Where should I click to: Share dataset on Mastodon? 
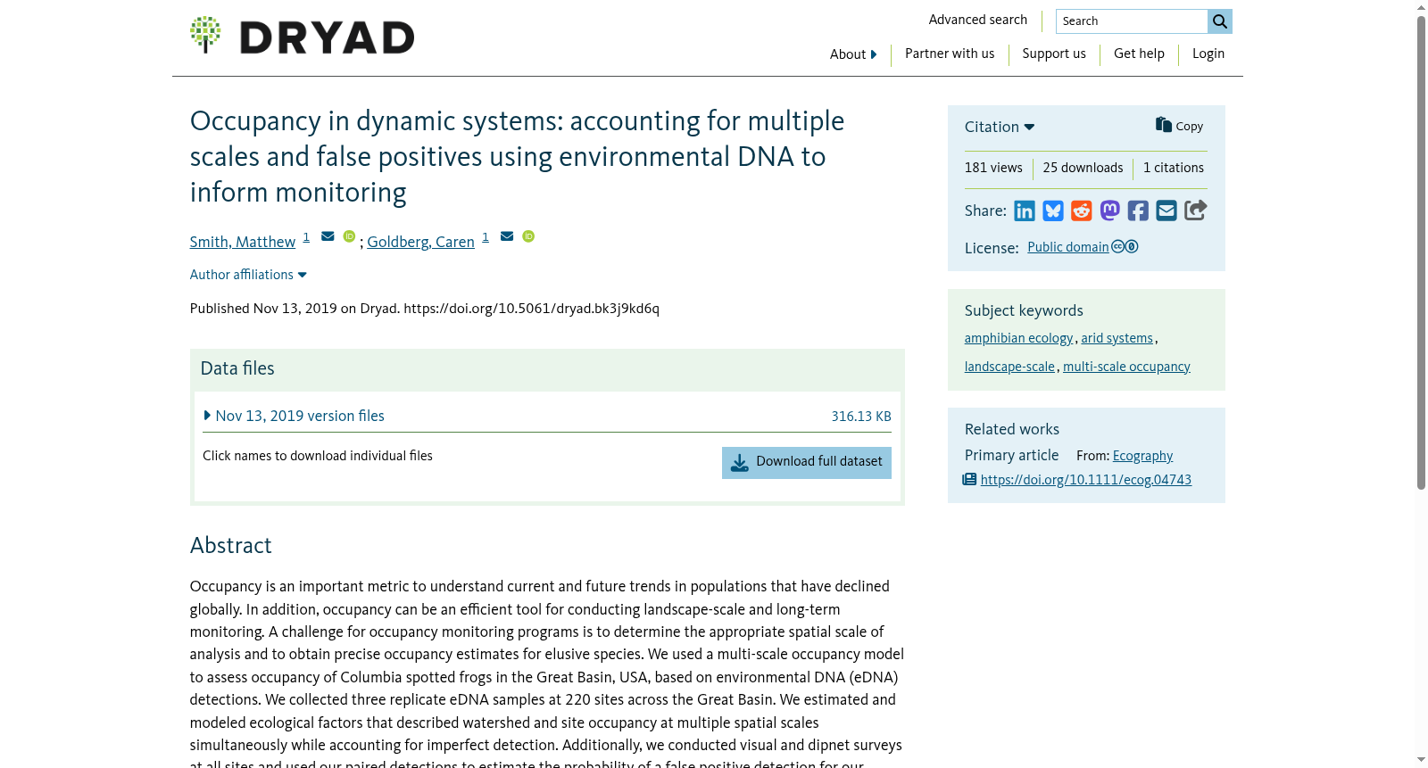[x=1109, y=211]
